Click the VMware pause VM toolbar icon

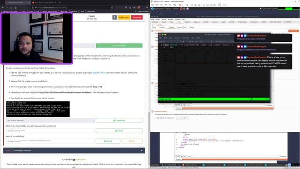click(180, 5)
